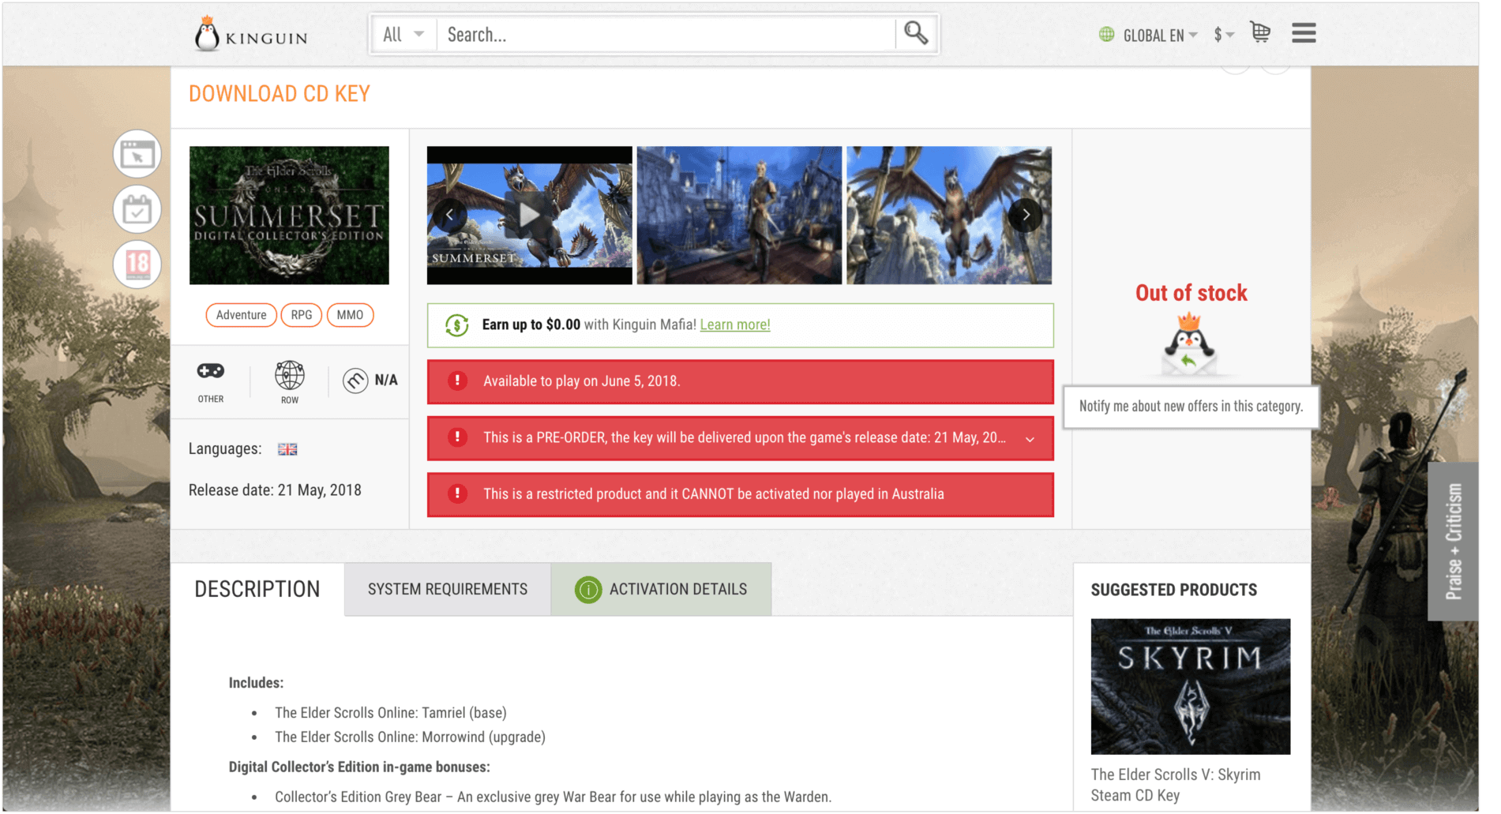Open the All categories search dropdown

tap(403, 35)
